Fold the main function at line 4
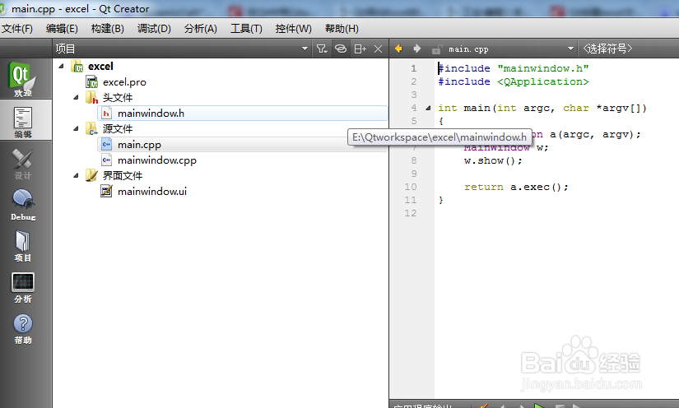 tap(428, 108)
